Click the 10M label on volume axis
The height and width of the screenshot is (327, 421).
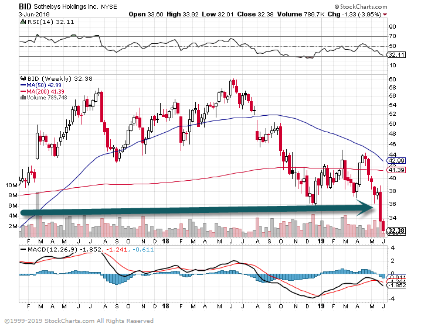click(x=11, y=185)
